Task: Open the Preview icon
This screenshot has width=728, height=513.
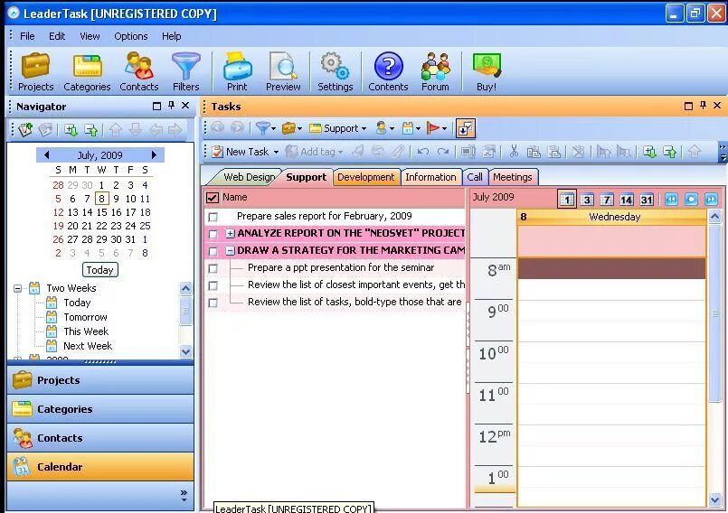Action: click(283, 72)
